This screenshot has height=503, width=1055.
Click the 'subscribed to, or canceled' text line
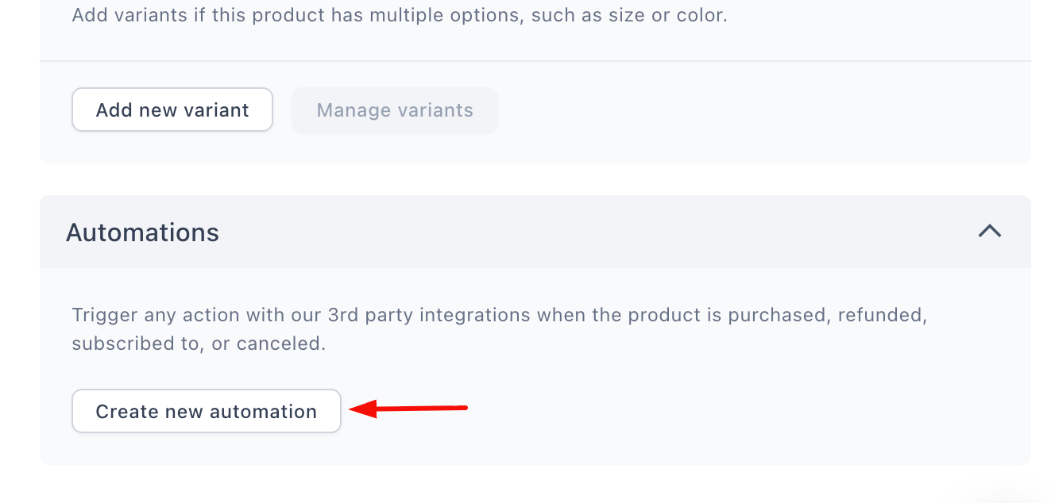tap(199, 344)
